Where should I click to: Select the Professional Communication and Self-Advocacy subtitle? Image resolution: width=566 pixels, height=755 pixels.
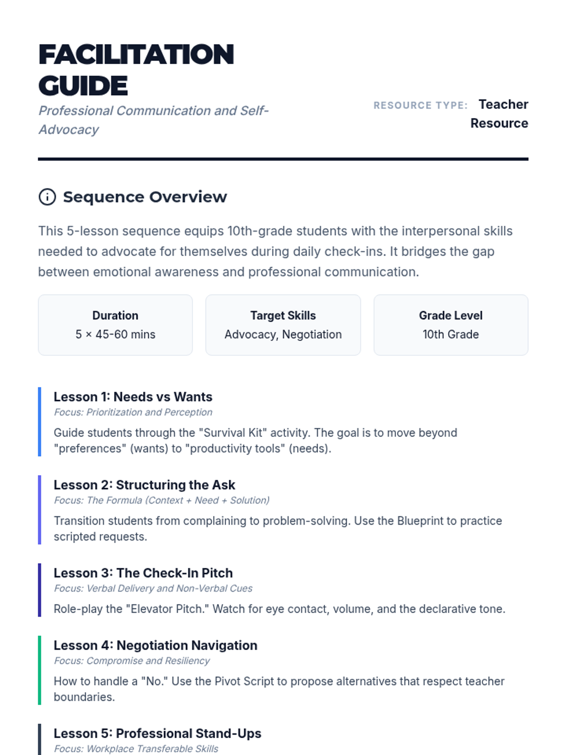coord(153,120)
